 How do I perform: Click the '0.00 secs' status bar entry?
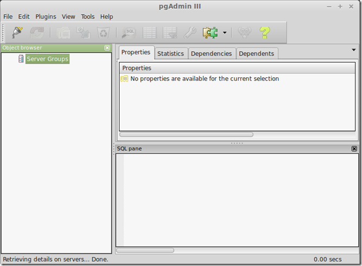coord(328,259)
